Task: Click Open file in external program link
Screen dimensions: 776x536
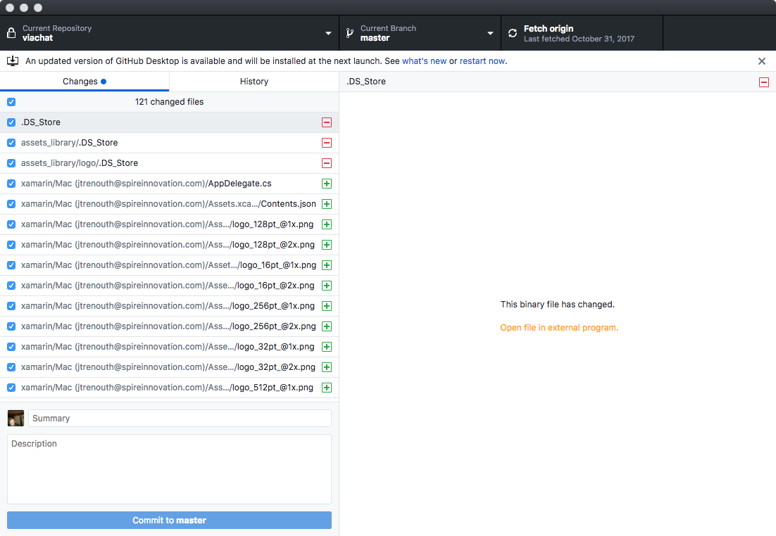Action: point(559,327)
